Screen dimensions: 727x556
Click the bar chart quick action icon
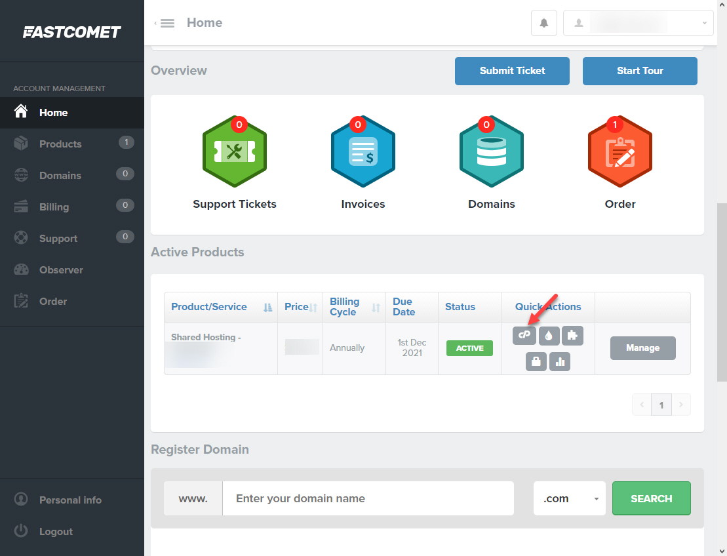click(x=560, y=362)
